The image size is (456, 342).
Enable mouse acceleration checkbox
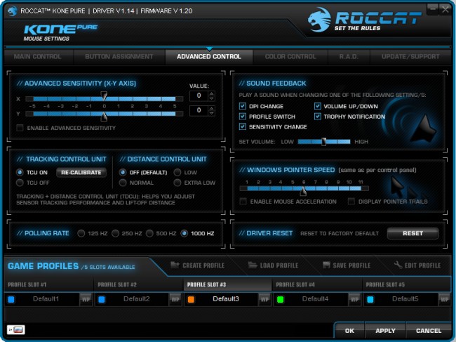[243, 202]
